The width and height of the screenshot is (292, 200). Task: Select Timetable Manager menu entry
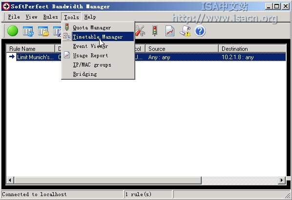tap(98, 37)
